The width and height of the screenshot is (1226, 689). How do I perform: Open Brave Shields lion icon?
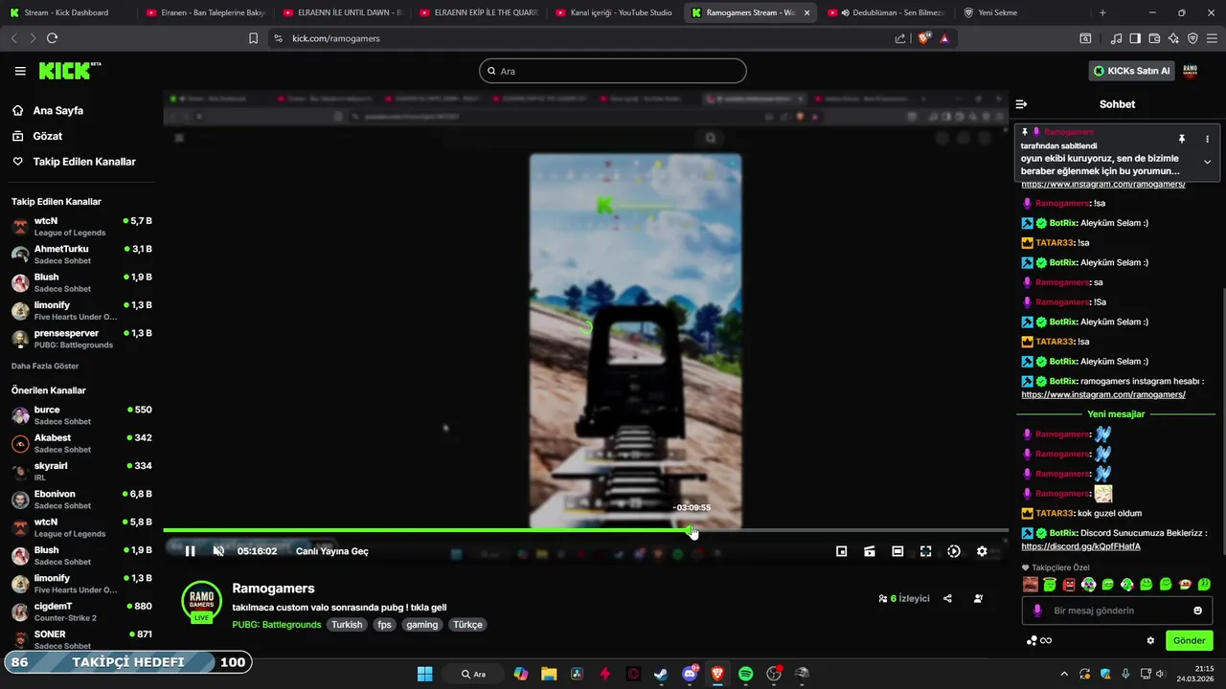(924, 38)
